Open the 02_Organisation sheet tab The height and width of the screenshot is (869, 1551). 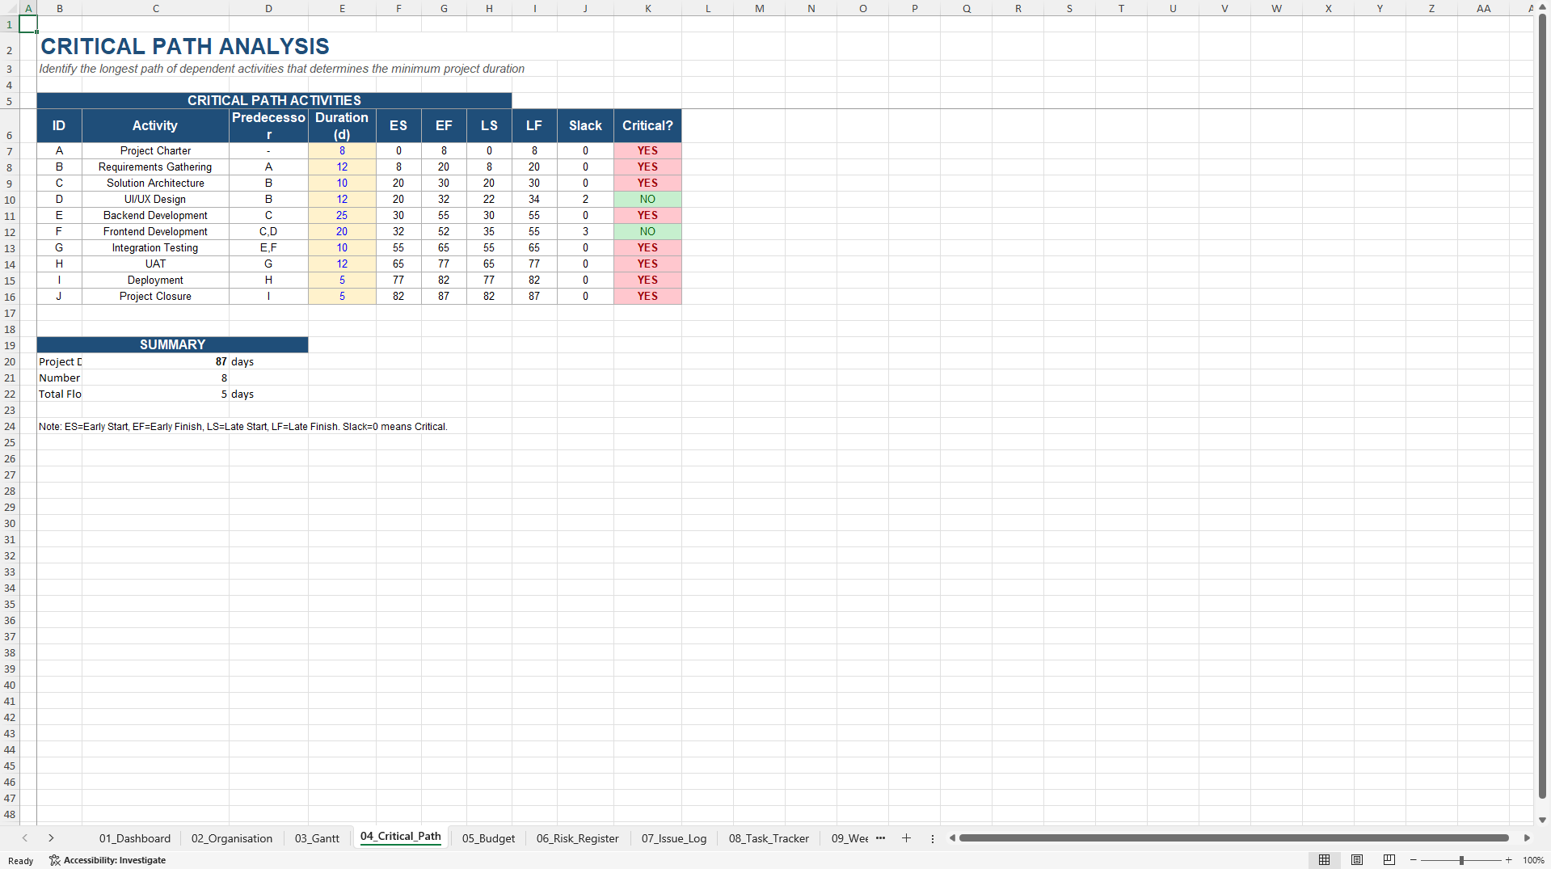tap(232, 838)
